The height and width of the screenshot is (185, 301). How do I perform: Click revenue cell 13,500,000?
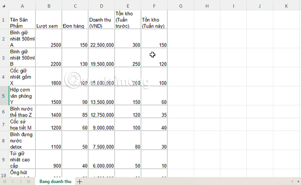pyautogui.click(x=101, y=96)
